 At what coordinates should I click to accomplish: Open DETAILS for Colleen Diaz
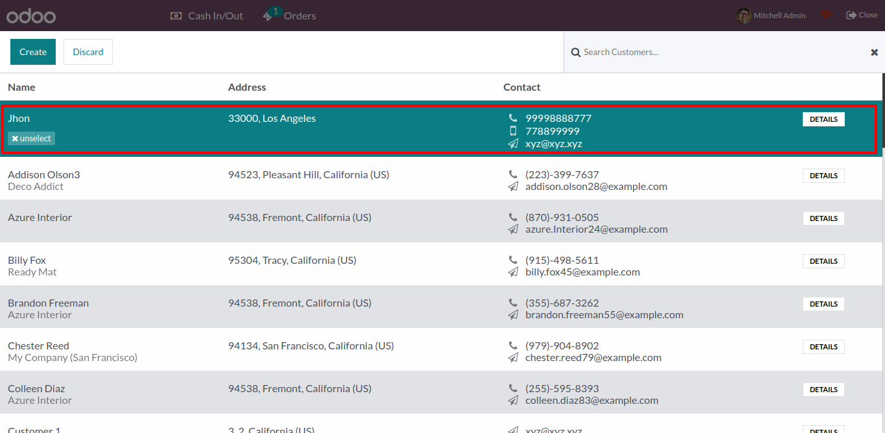823,390
